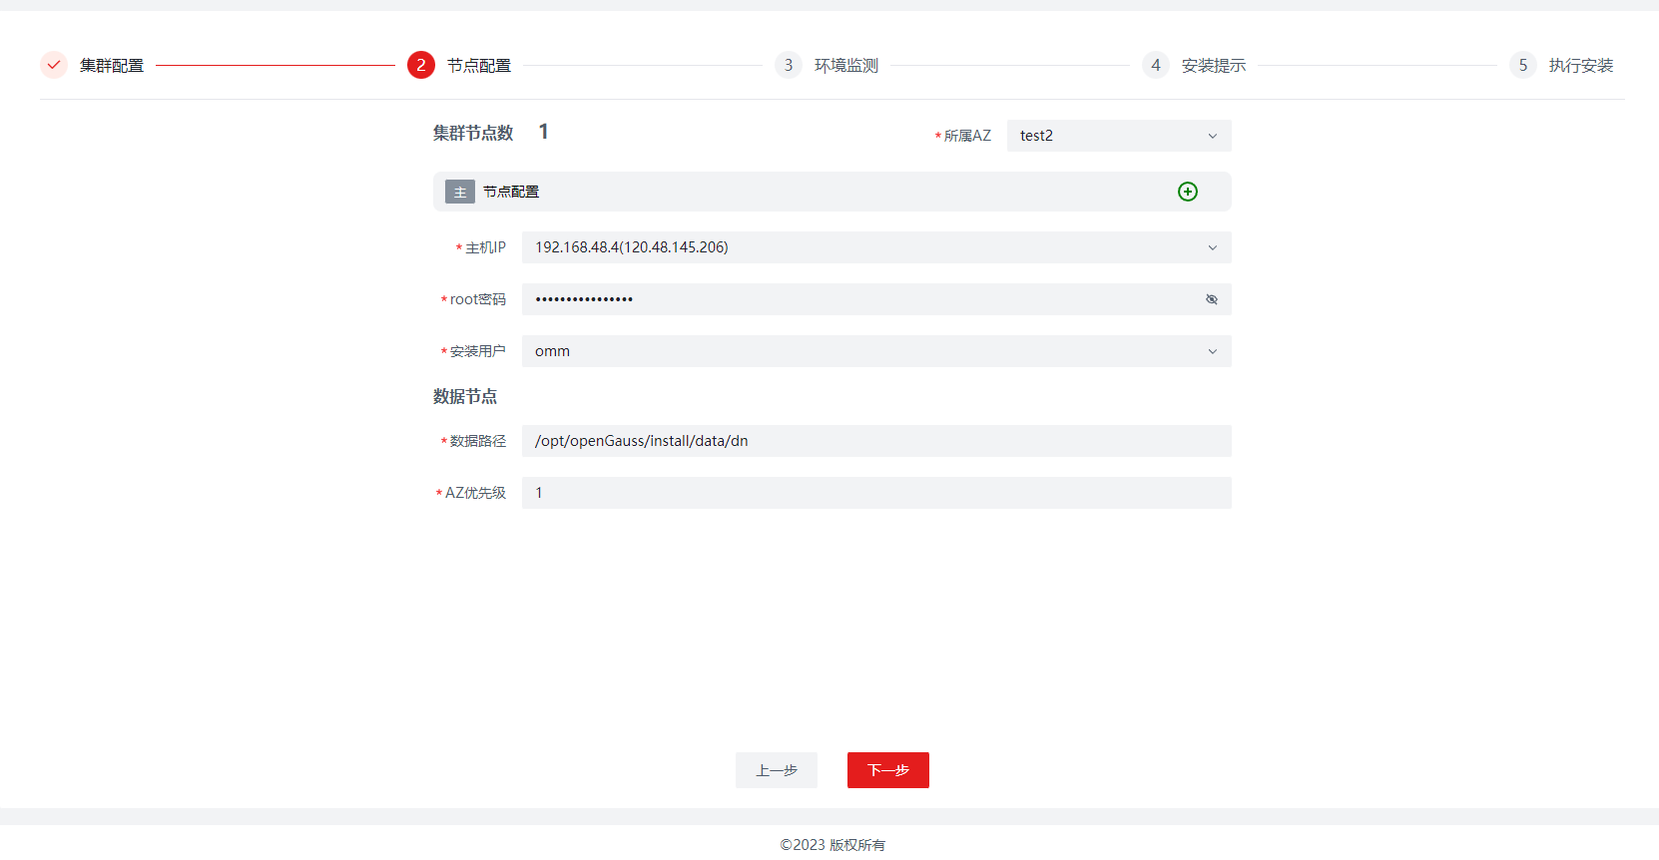Image resolution: width=1659 pixels, height=860 pixels.
Task: Focus the root密码 password field
Action: click(x=858, y=299)
